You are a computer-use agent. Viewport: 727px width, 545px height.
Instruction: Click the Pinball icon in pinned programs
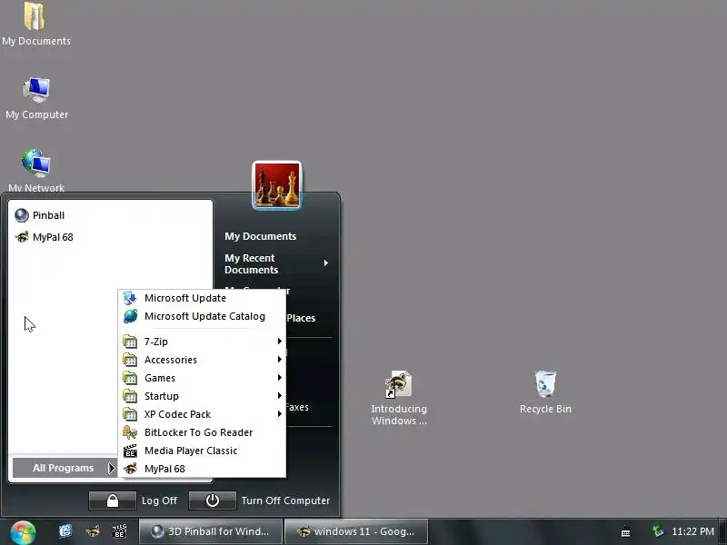(21, 215)
